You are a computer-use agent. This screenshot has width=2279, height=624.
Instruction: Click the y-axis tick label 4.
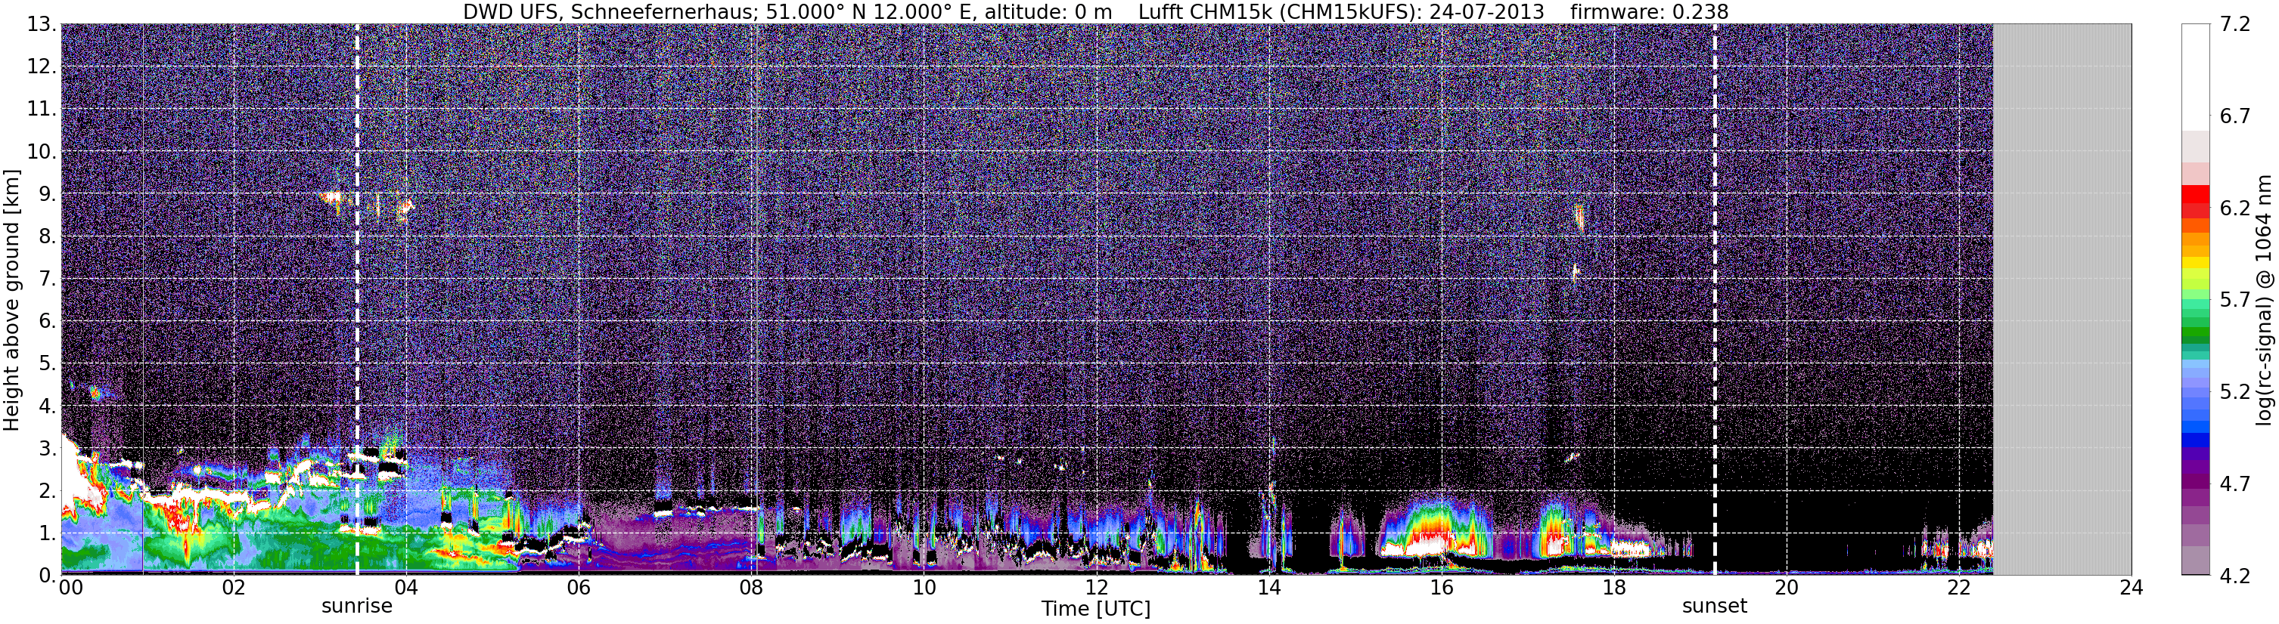coord(48,406)
